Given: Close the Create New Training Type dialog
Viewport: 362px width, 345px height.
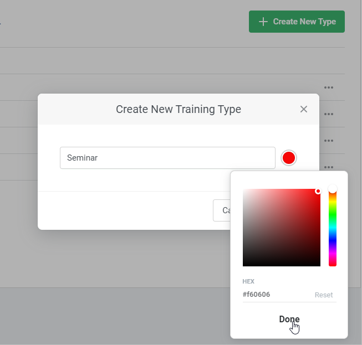Looking at the screenshot, I should click(303, 109).
